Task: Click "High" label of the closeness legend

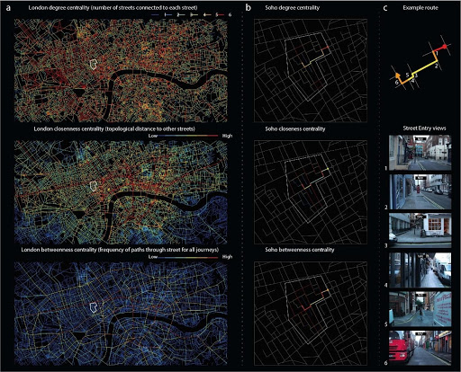Action: [227, 136]
